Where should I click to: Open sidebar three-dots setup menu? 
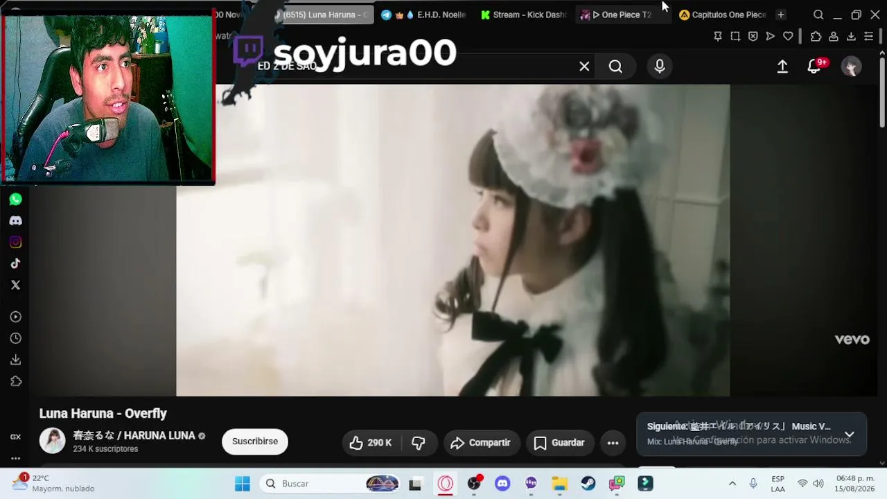coord(16,458)
